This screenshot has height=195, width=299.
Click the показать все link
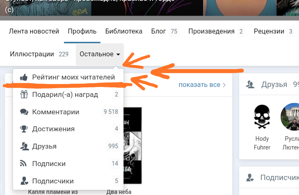199,85
